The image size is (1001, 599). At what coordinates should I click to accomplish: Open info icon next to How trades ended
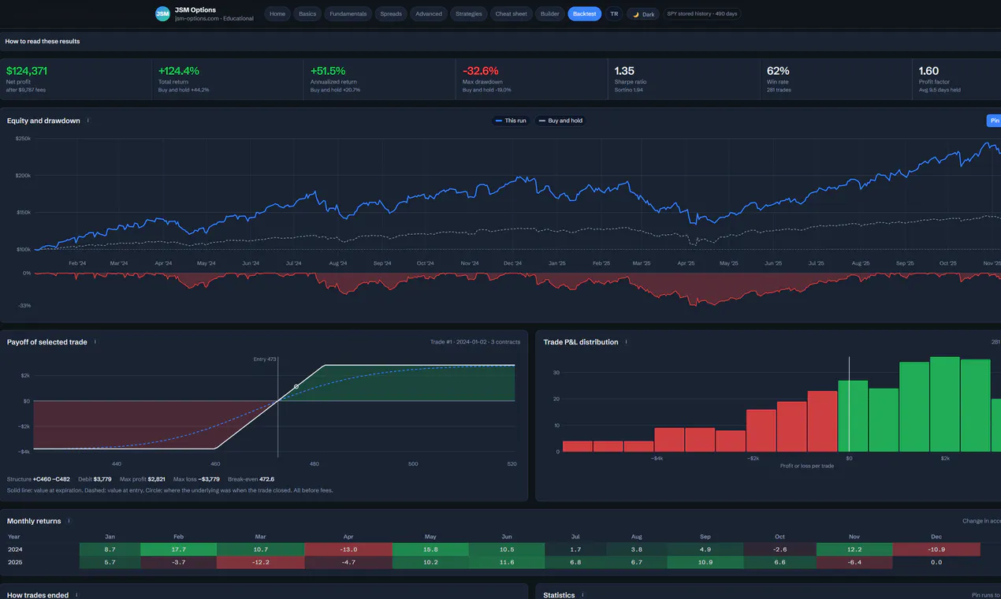click(x=76, y=595)
